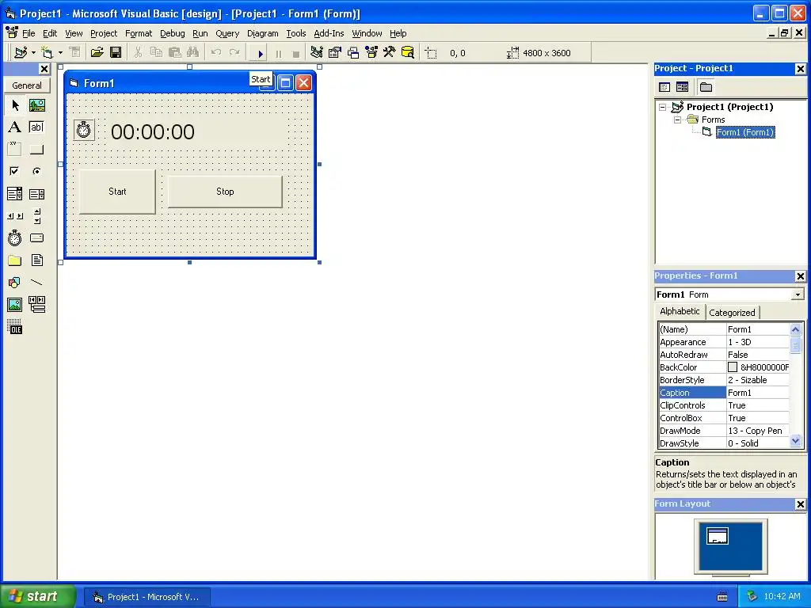
Task: Click the General tab in toolbox
Action: (27, 85)
